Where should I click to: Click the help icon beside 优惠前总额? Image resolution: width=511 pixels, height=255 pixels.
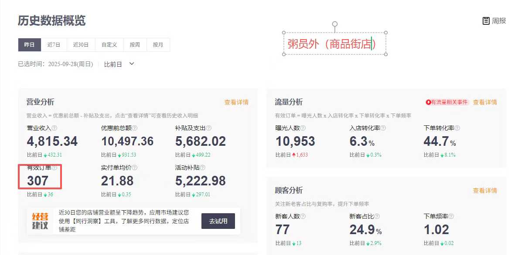coord(135,128)
